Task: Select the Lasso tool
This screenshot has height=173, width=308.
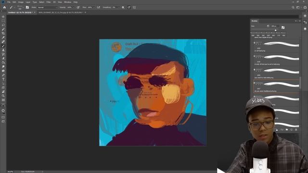Action: coord(3,25)
